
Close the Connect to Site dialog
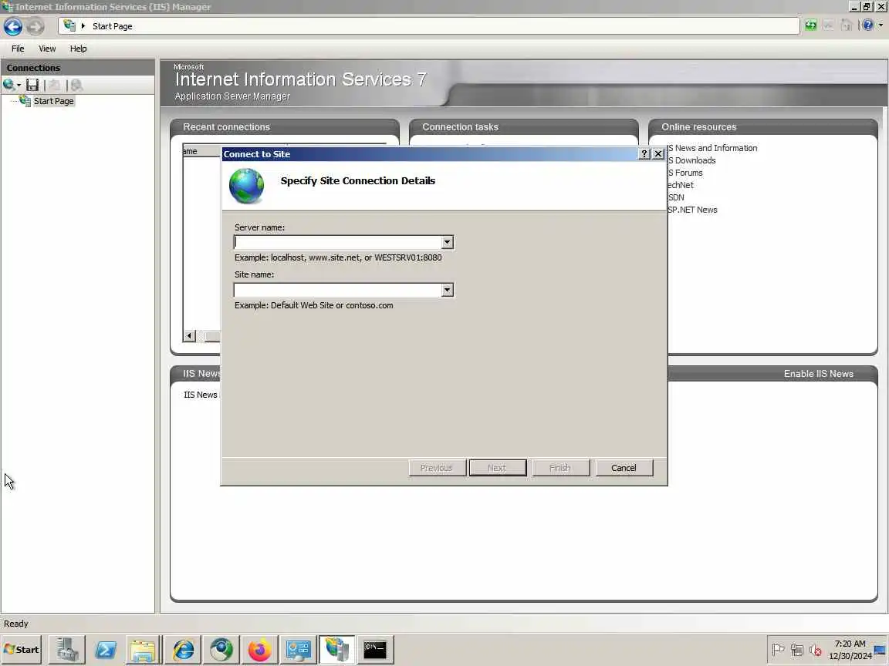[658, 154]
